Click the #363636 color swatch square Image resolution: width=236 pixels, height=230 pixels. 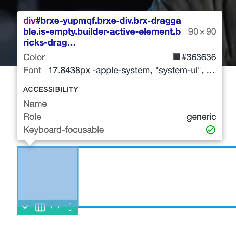[177, 57]
